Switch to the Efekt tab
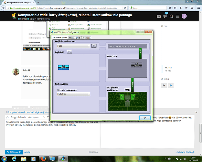Image resolution: width=202 pixels, height=162 pixels. [78, 38]
